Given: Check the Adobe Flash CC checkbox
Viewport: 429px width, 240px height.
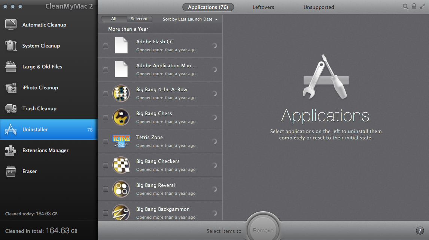Looking at the screenshot, I should point(106,46).
